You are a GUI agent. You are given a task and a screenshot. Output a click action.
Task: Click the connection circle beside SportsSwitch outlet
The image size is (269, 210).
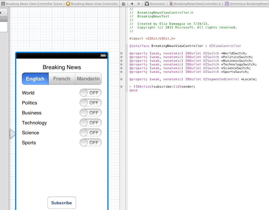[x=122, y=72]
